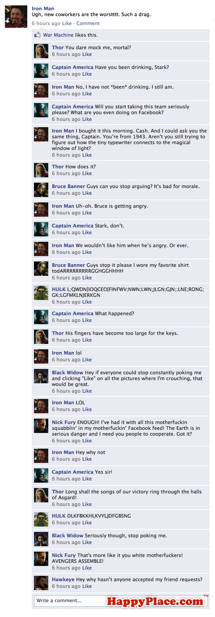Open Nick Fury's name on 'AVENGERS ASSEMBLE!' comment
215x617 pixels.
(x=64, y=555)
